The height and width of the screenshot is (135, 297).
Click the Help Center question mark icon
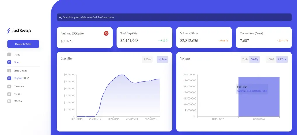pos(9,70)
